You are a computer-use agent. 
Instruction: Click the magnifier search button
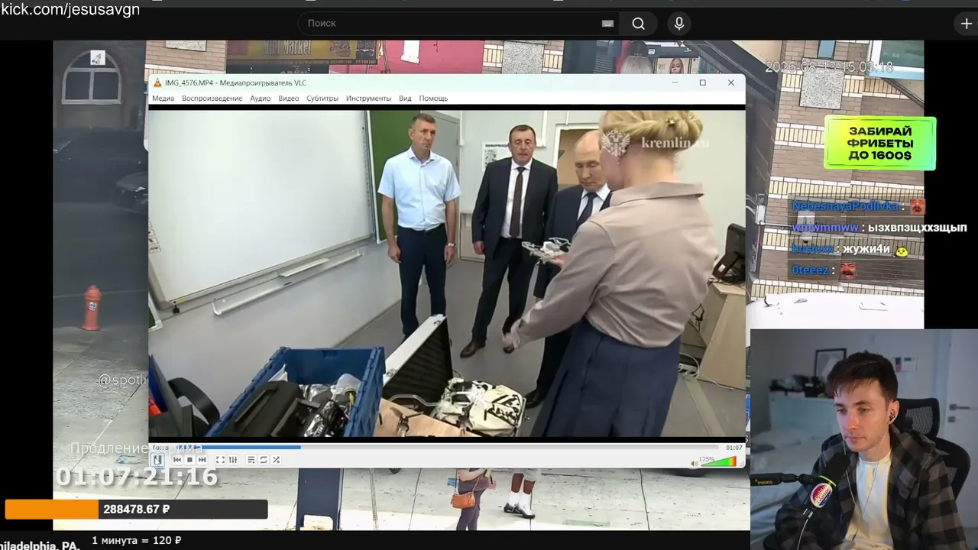click(639, 24)
